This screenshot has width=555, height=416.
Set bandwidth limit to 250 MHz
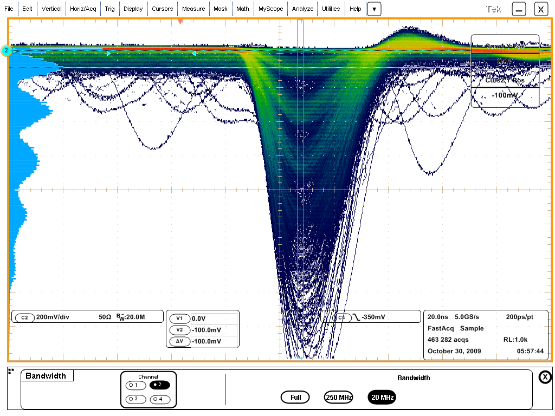339,397
